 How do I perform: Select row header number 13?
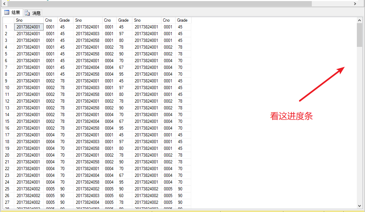(x=9, y=108)
